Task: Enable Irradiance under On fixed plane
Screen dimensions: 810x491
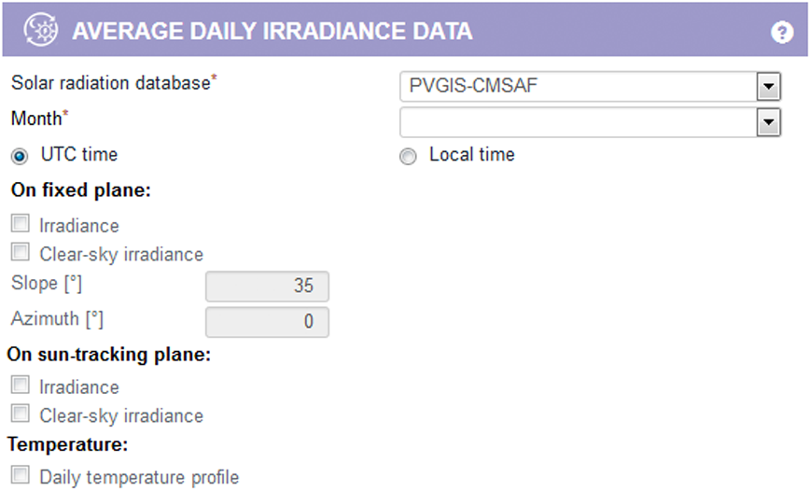Action: pos(21,224)
